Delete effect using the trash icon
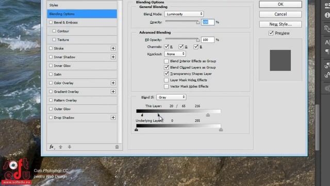The height and width of the screenshot is (186, 330). click(117, 147)
